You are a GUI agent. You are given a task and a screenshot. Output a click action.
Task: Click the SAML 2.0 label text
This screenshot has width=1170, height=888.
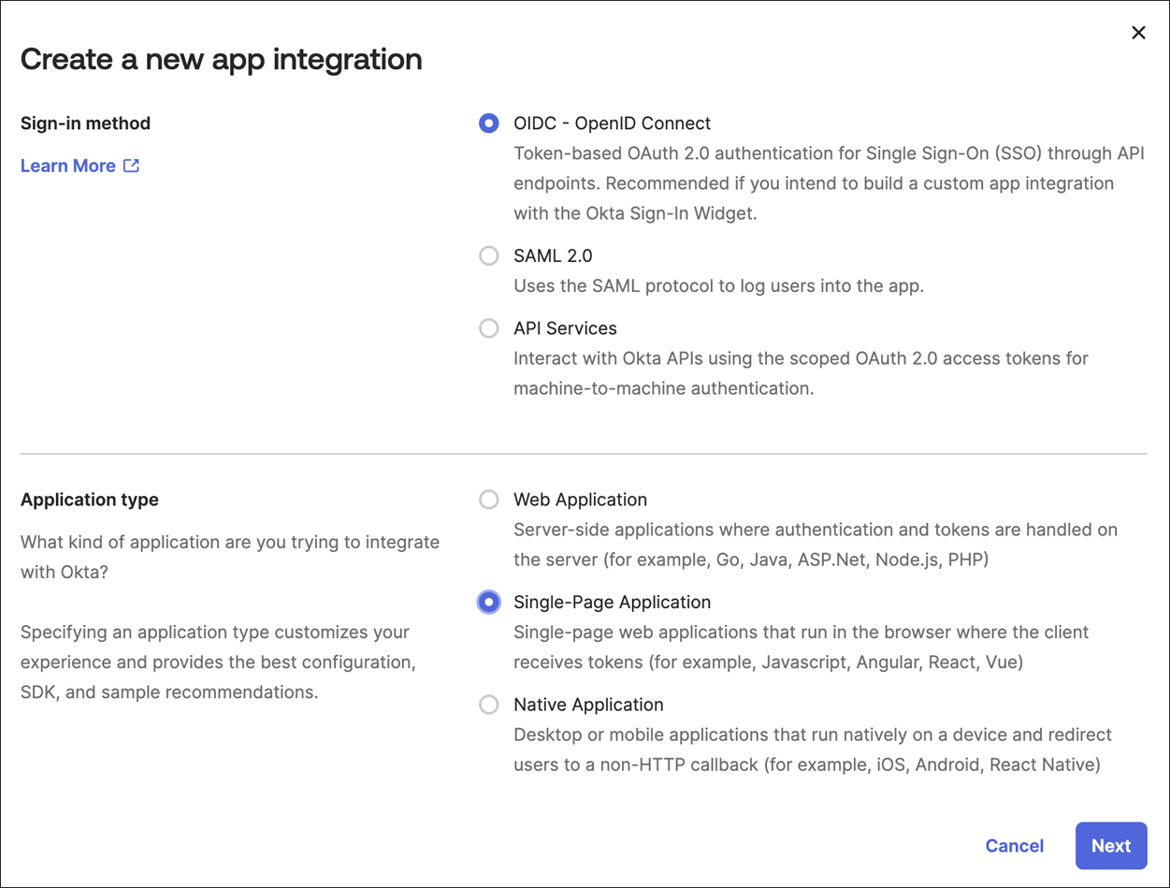(x=553, y=256)
